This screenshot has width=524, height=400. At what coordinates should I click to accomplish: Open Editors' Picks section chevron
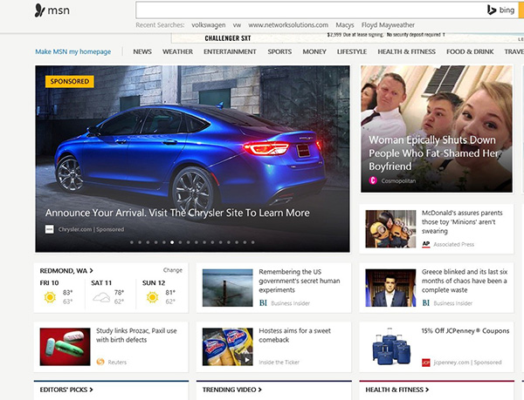pos(91,390)
